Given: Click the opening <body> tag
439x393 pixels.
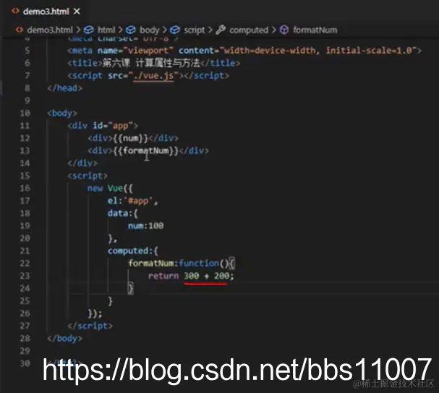Looking at the screenshot, I should click(62, 113).
